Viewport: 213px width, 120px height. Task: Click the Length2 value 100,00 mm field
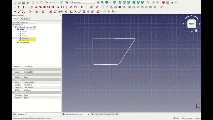(x=42, y=87)
